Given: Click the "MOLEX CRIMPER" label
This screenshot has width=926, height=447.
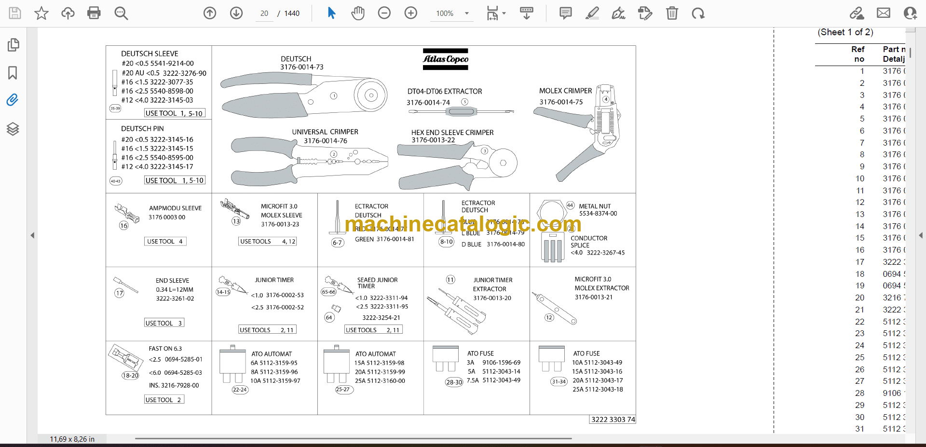Looking at the screenshot, I should [565, 91].
